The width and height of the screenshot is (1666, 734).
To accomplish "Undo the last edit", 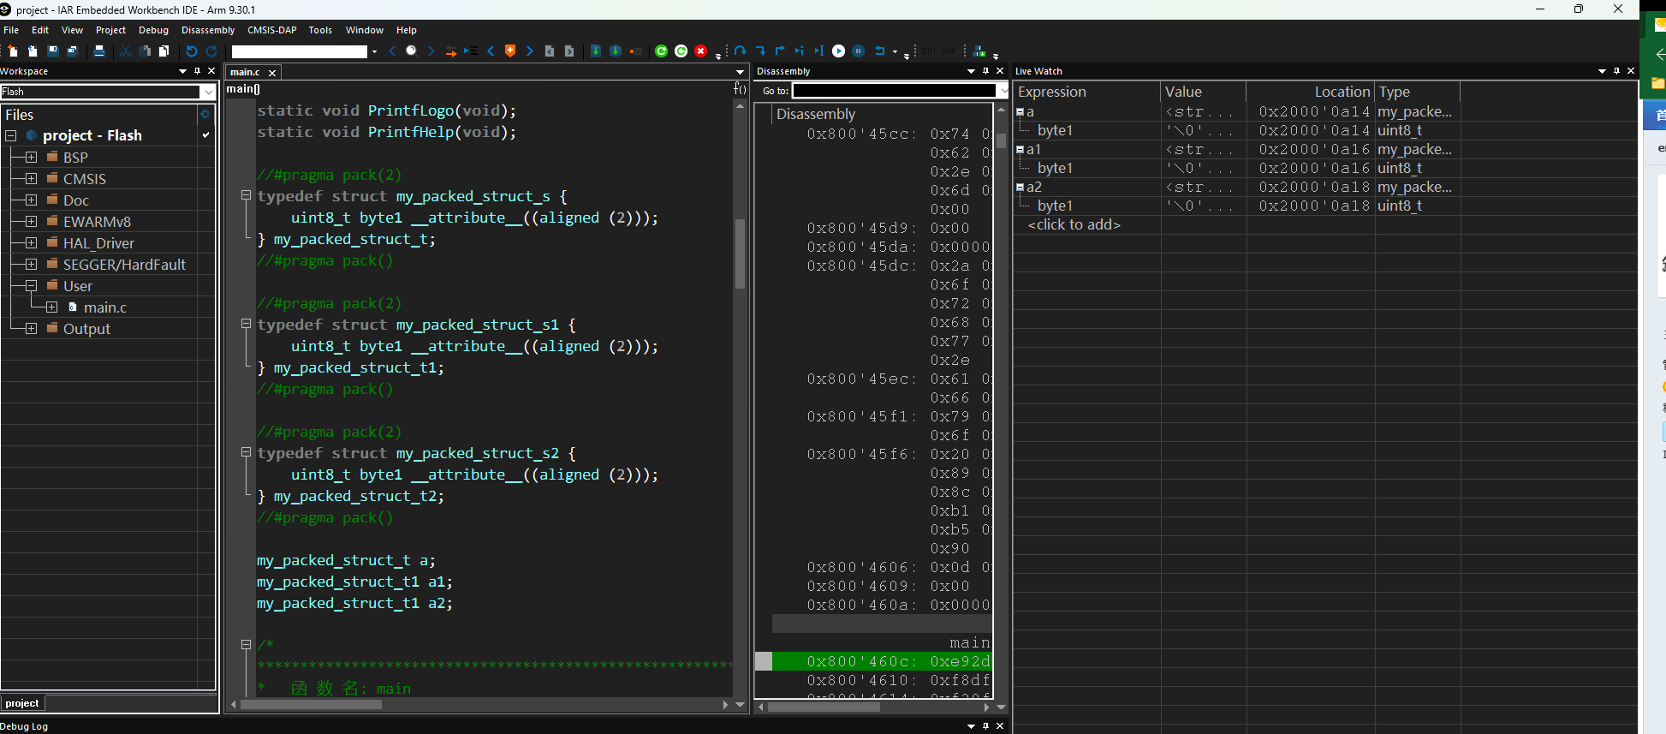I will click(191, 51).
